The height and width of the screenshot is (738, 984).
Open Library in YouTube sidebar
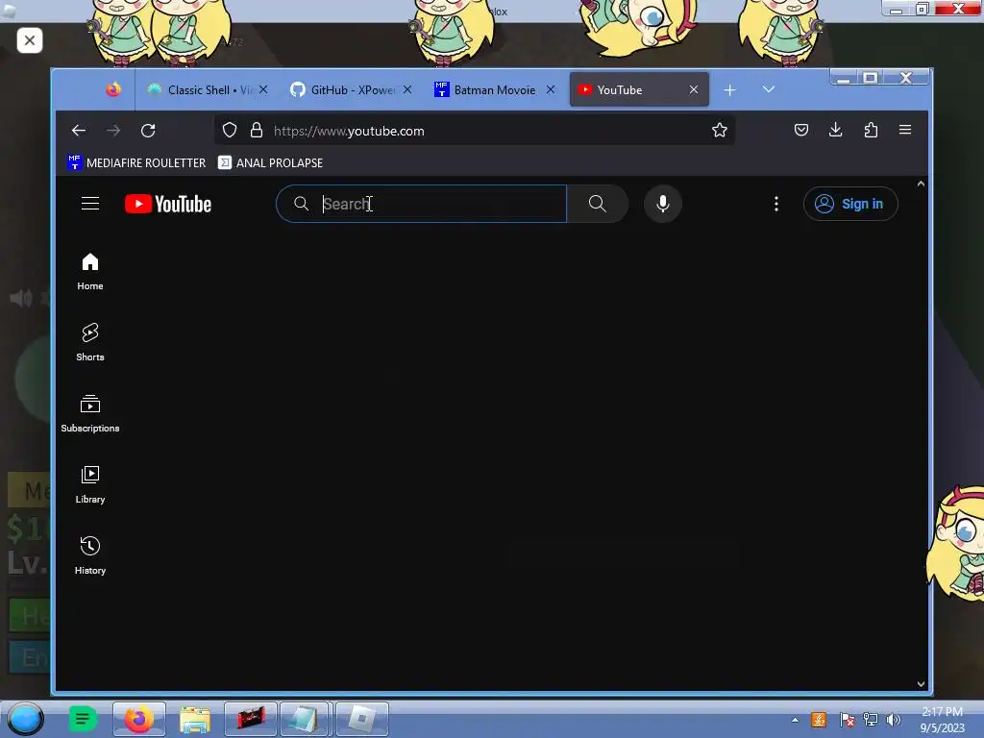point(90,484)
